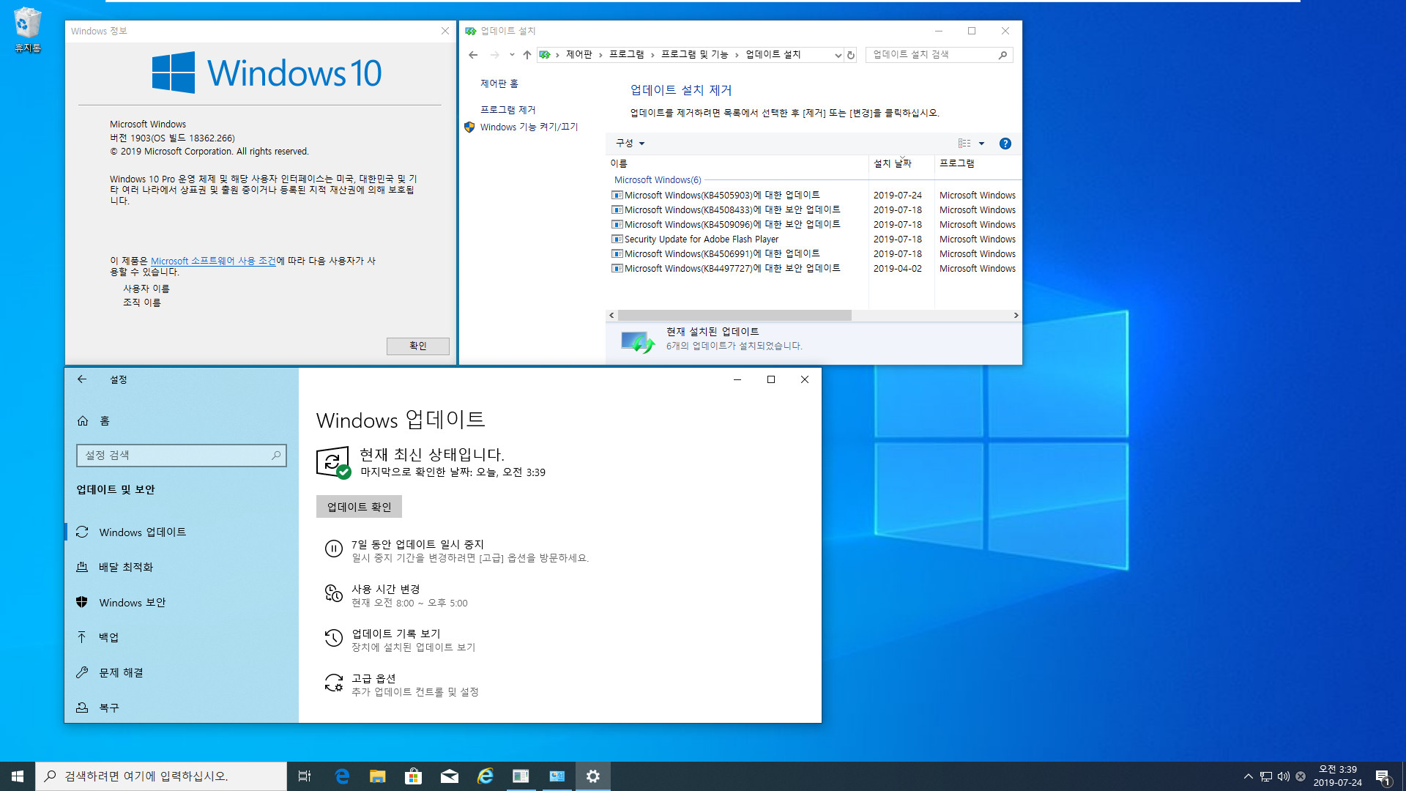Click 프로그램 제거 link

point(508,110)
